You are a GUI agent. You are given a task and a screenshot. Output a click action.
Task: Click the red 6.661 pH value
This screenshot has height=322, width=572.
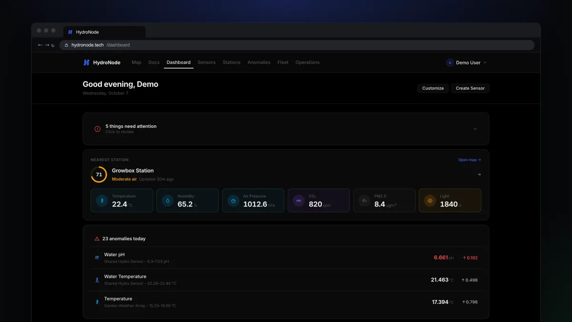tap(441, 258)
